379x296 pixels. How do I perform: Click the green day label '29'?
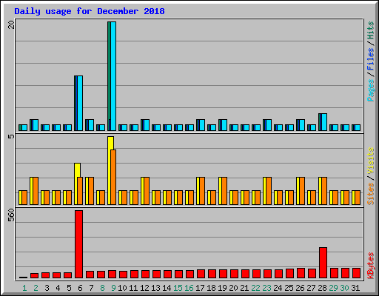click(333, 288)
